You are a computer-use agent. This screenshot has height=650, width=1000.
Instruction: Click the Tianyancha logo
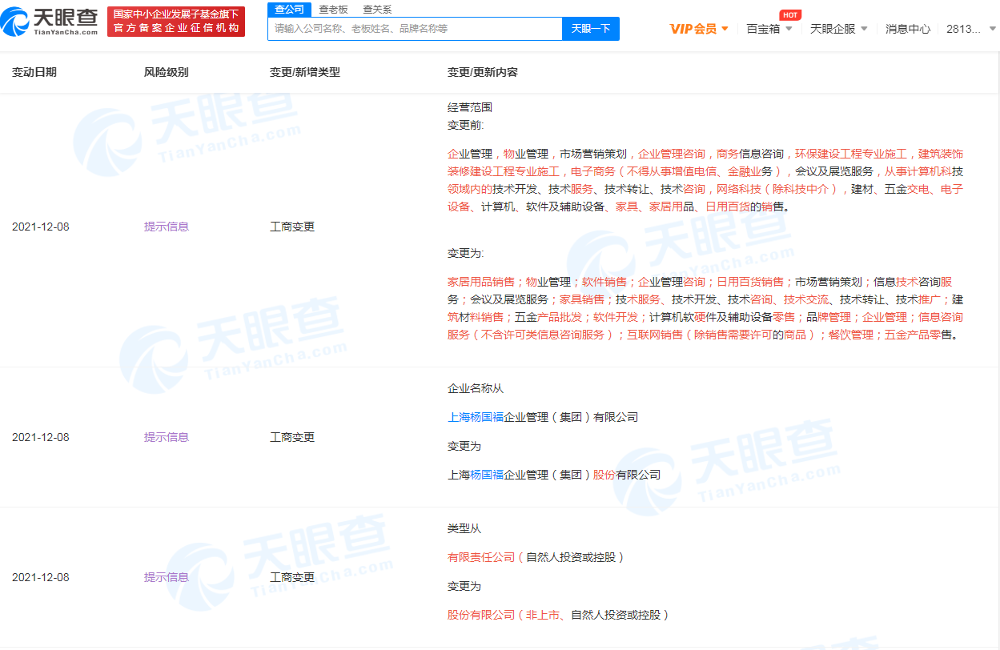[x=50, y=22]
